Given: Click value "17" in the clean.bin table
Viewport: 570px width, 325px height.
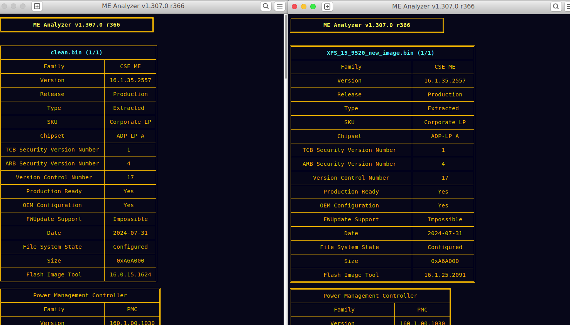Looking at the screenshot, I should click(x=130, y=177).
